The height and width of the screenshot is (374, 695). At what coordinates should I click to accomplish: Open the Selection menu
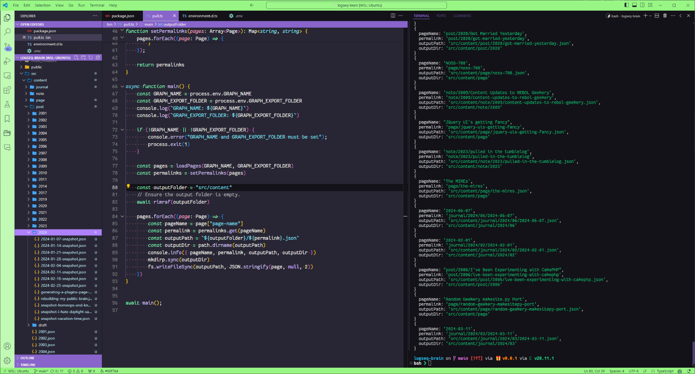click(x=42, y=5)
